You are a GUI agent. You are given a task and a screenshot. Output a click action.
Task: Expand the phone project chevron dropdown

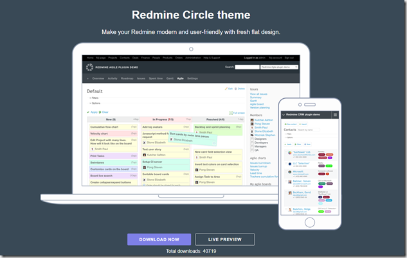pyautogui.click(x=284, y=115)
